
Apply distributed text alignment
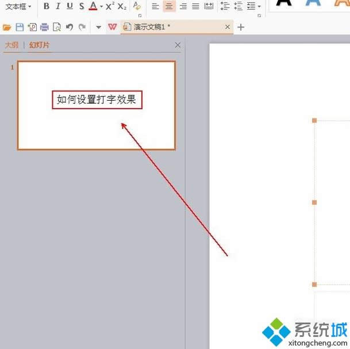(x=209, y=6)
